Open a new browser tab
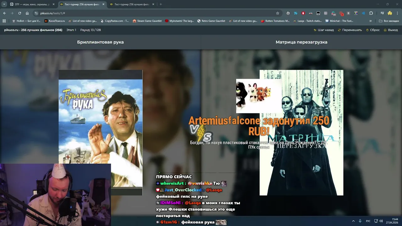 (161, 4)
